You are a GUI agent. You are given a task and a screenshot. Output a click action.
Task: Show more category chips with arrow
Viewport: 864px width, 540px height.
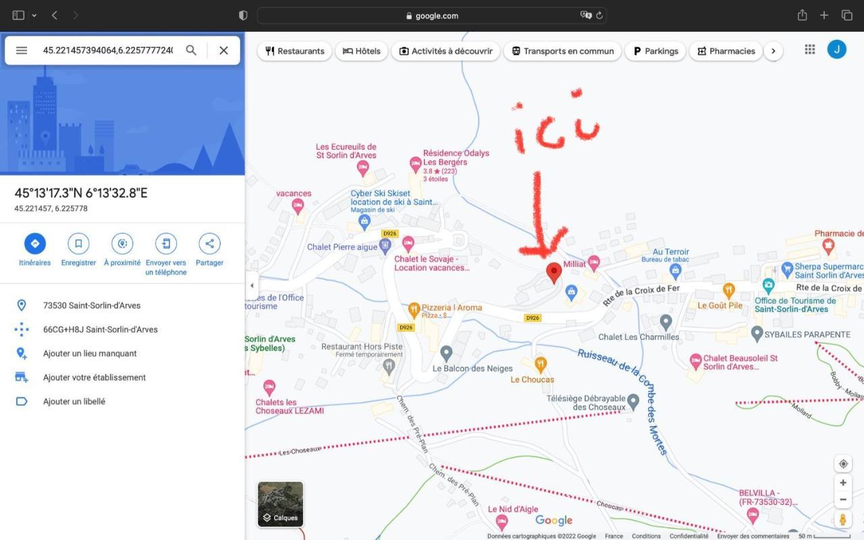pos(774,51)
